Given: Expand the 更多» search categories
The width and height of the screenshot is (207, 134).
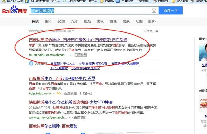Looking at the screenshot, I should point(152,22).
